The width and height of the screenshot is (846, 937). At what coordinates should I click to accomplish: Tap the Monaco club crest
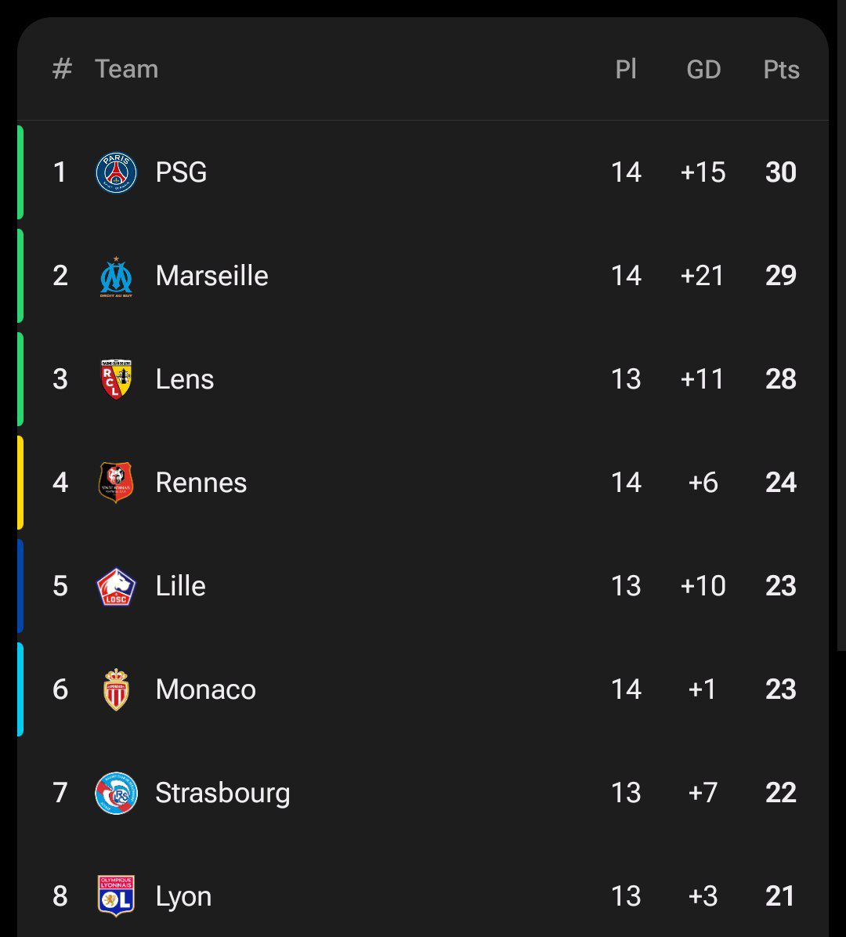116,689
